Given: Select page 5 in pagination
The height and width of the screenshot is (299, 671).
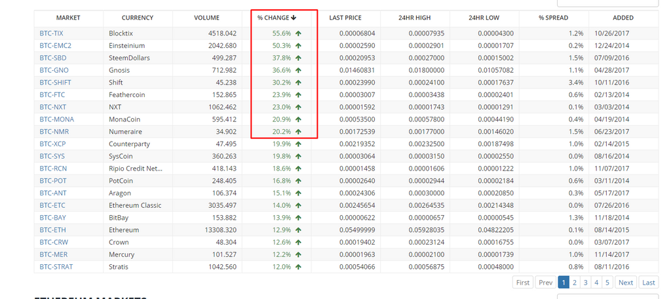Looking at the screenshot, I should [607, 283].
